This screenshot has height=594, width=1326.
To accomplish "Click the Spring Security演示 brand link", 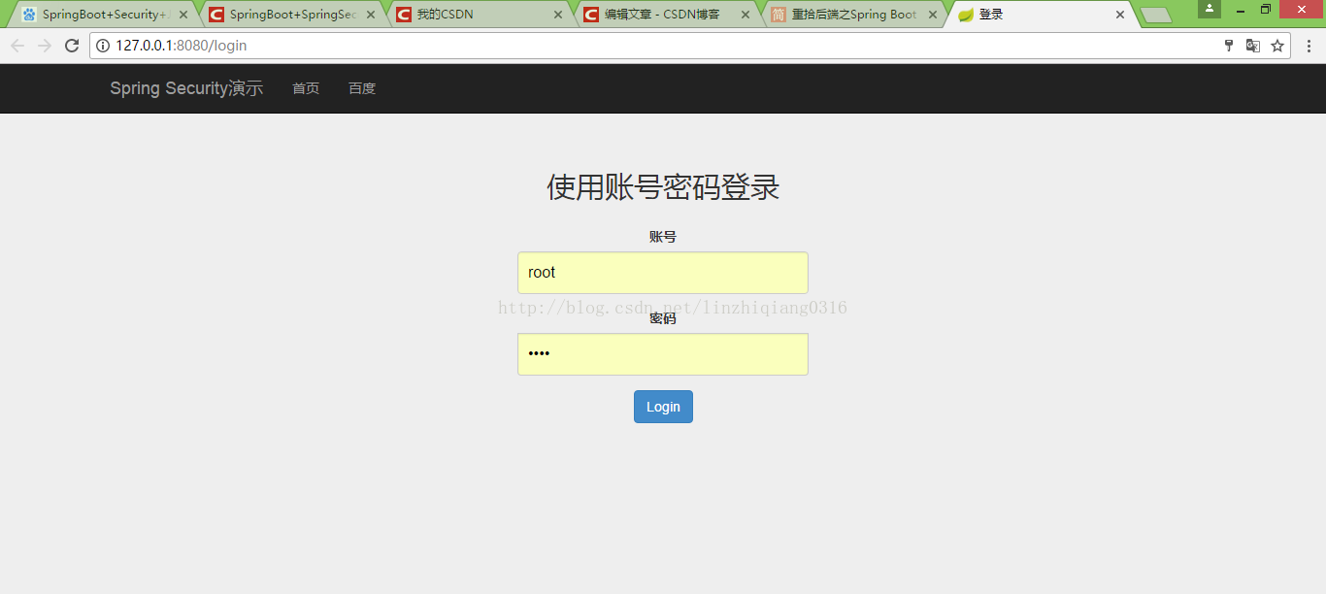I will [x=185, y=88].
